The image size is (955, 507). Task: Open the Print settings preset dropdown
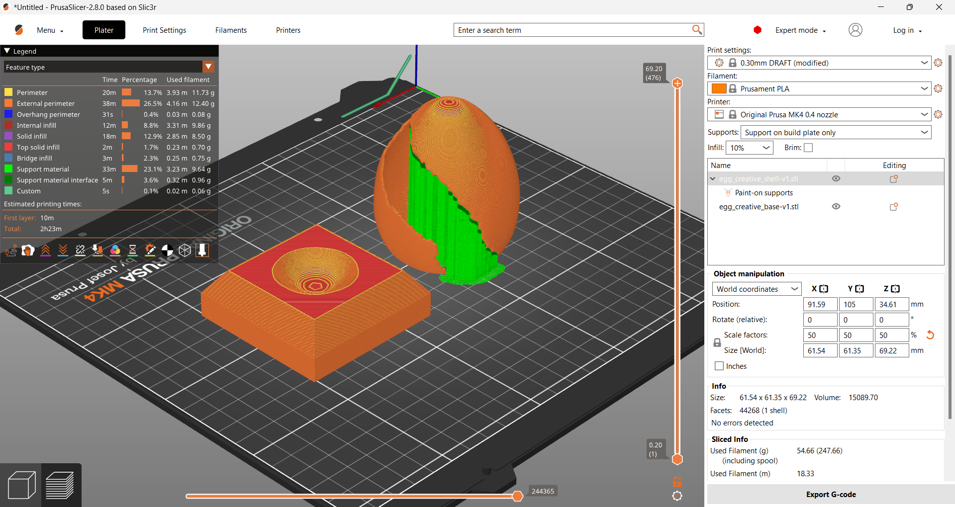tap(819, 63)
